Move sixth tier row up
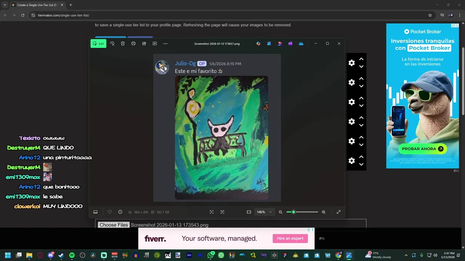This screenshot has width=465, height=261. [361, 157]
